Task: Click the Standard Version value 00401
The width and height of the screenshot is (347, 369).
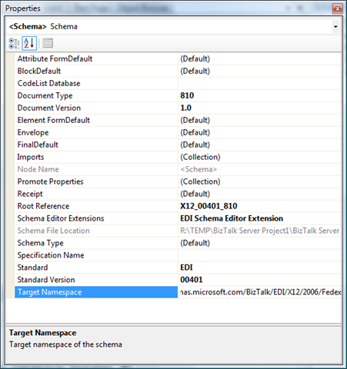Action: [x=192, y=280]
